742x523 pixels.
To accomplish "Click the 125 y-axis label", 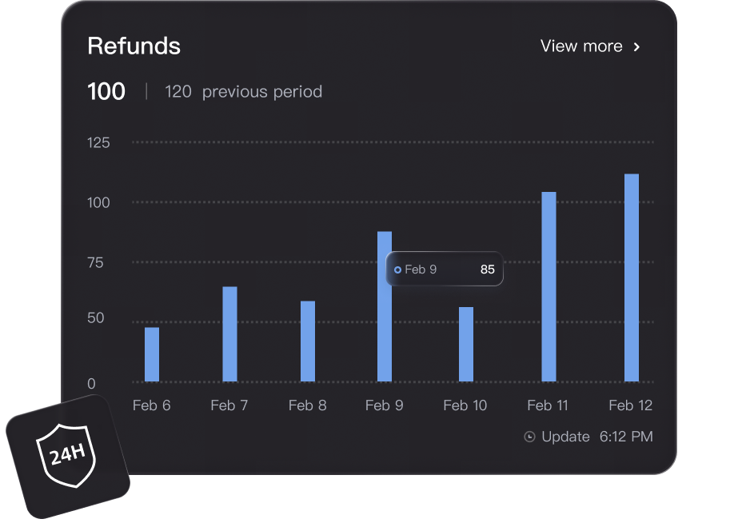I will pos(98,142).
